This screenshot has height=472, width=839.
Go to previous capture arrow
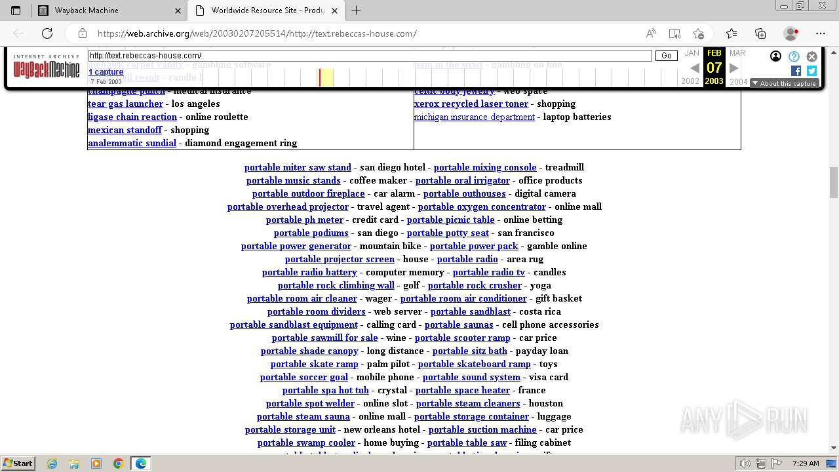pos(695,68)
